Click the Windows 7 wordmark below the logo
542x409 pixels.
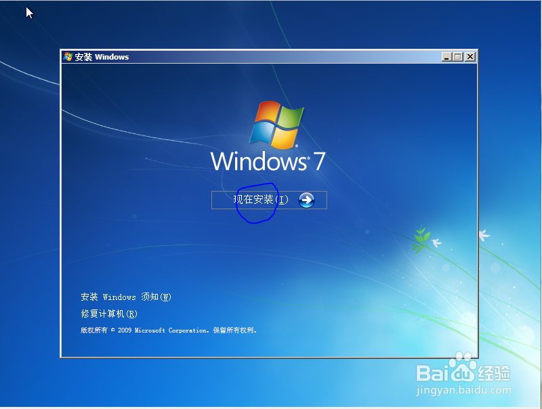pyautogui.click(x=268, y=161)
